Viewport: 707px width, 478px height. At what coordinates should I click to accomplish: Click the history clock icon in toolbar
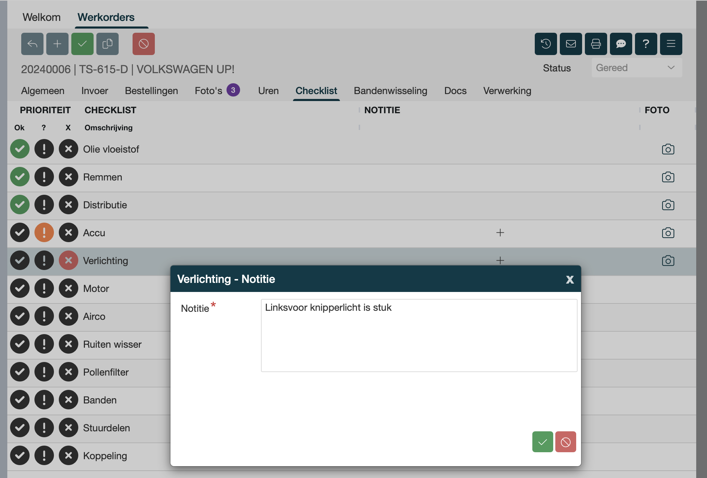point(546,44)
